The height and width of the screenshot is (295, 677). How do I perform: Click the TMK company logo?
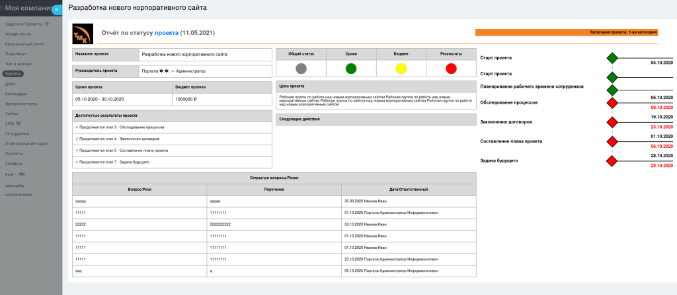point(82,34)
